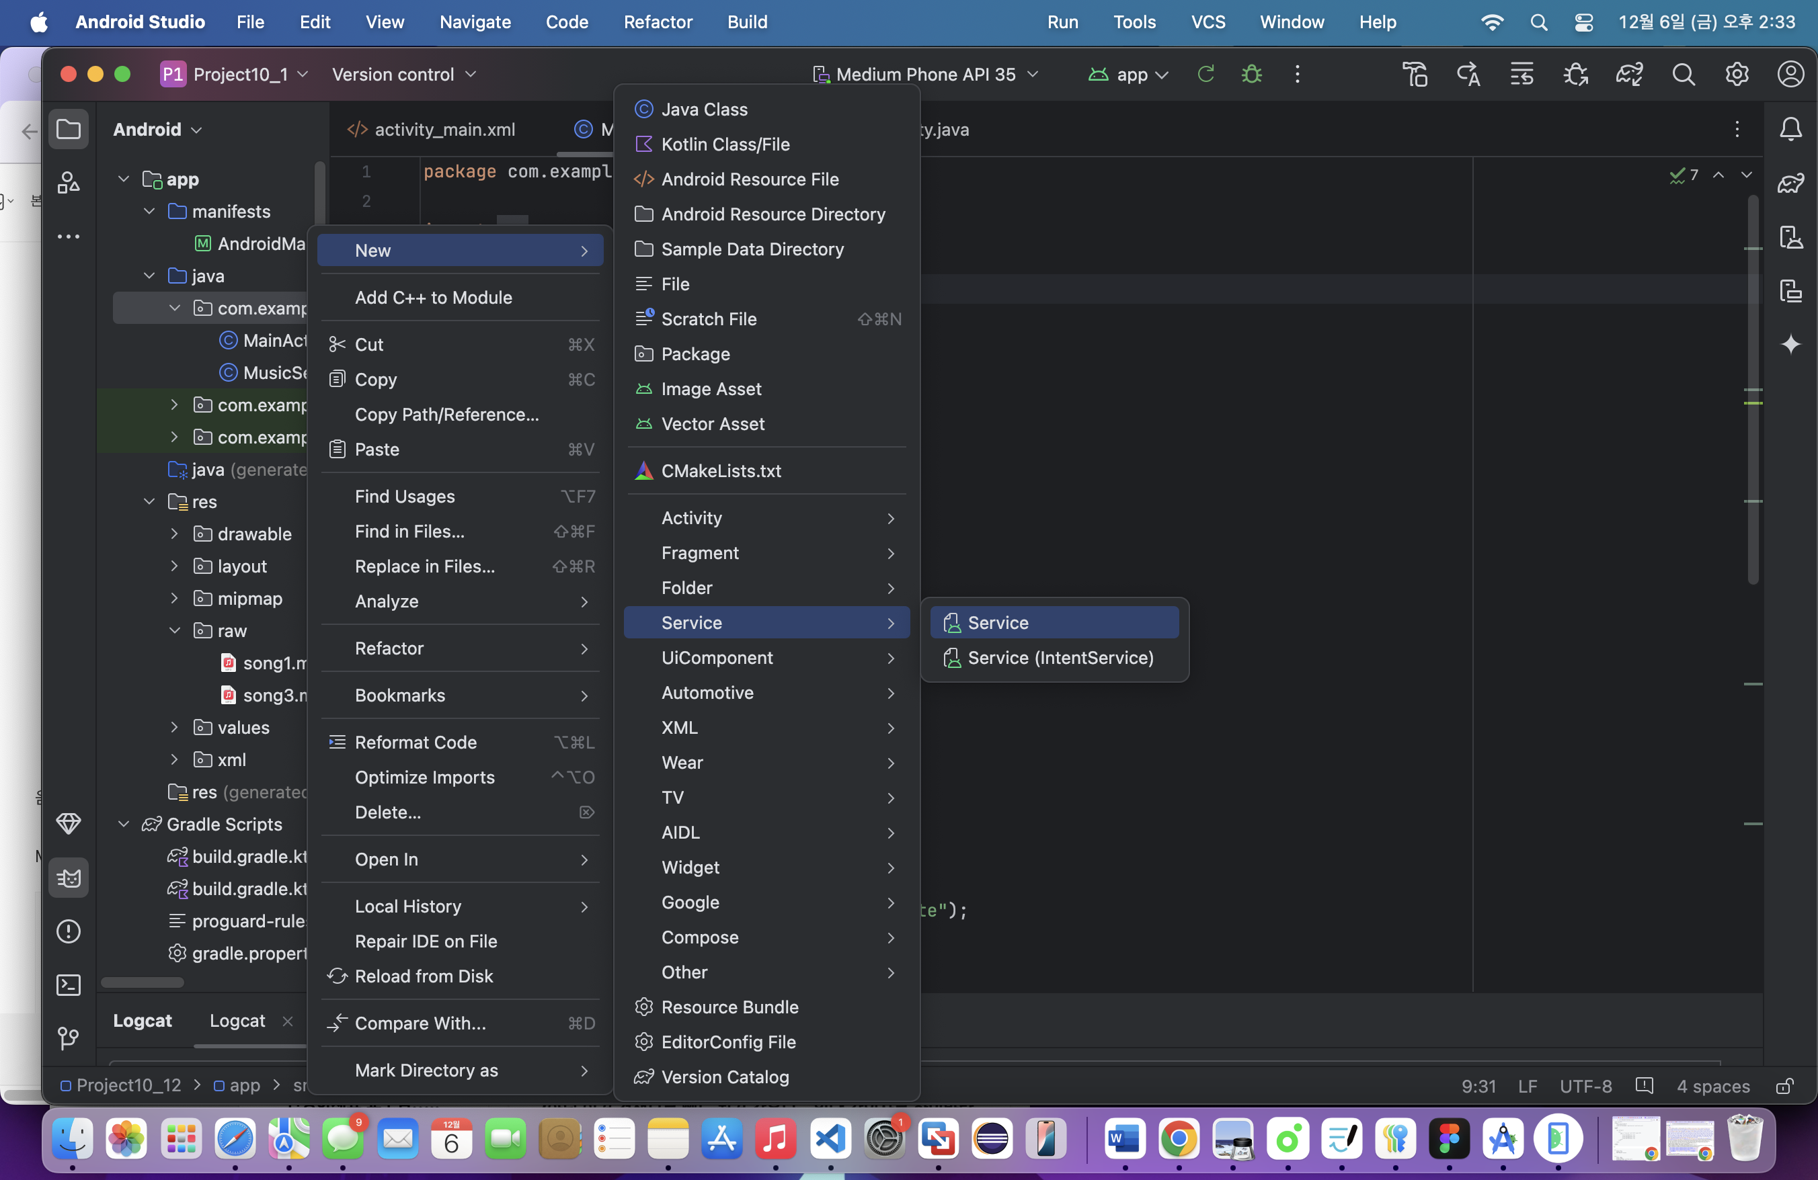The width and height of the screenshot is (1818, 1180).
Task: Toggle read-only lock in status bar
Action: pyautogui.click(x=1784, y=1085)
